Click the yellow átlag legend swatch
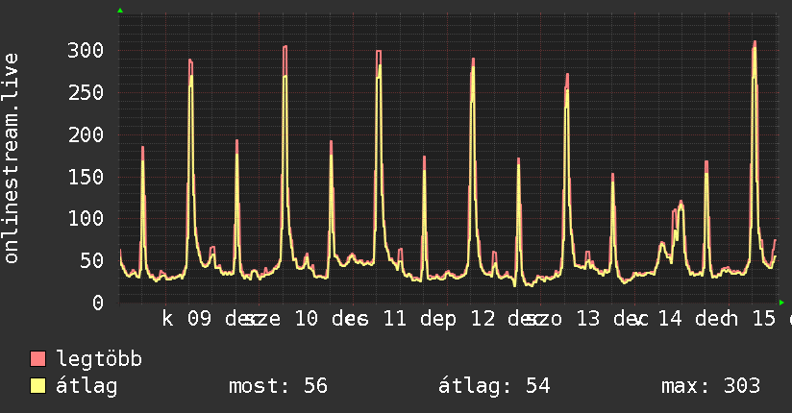The height and width of the screenshot is (413, 792). pyautogui.click(x=37, y=385)
